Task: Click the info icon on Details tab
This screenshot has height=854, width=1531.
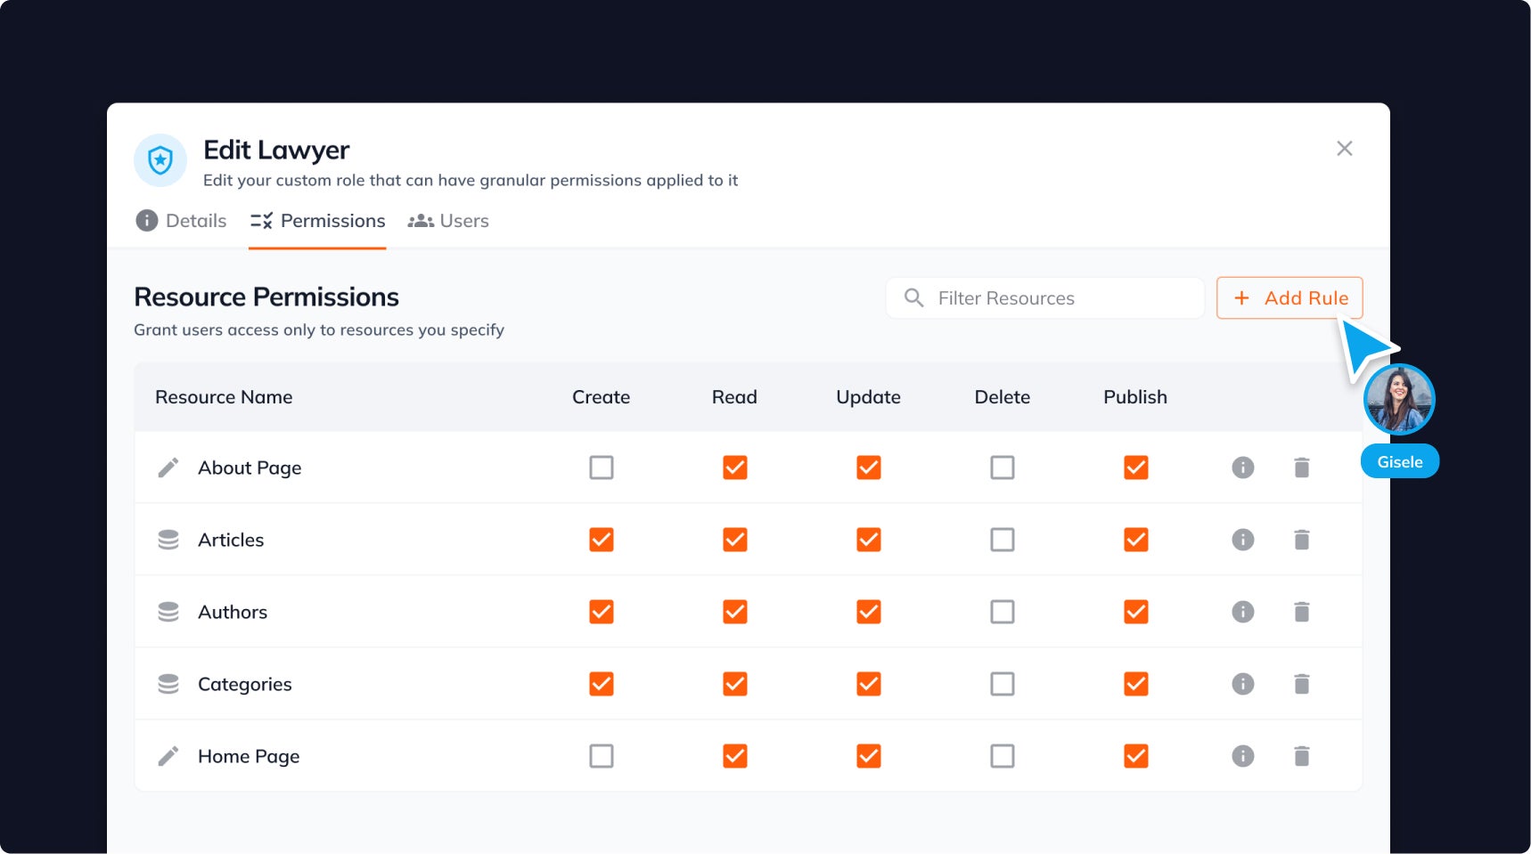Action: pyautogui.click(x=146, y=221)
